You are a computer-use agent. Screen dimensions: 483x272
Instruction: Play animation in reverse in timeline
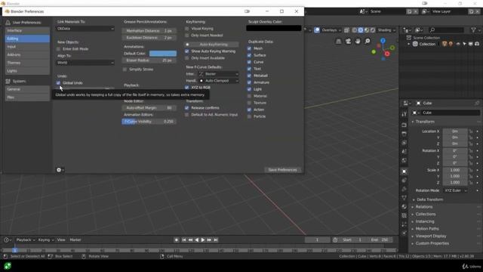coord(196,240)
